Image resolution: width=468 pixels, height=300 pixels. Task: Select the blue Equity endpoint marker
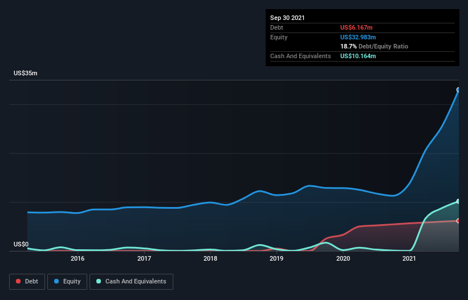tap(458, 90)
